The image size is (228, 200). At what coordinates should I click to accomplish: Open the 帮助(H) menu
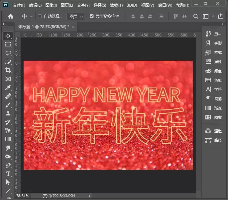coord(183,5)
